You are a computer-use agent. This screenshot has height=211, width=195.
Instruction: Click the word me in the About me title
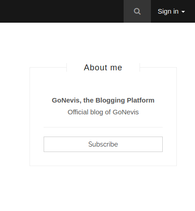[116, 68]
